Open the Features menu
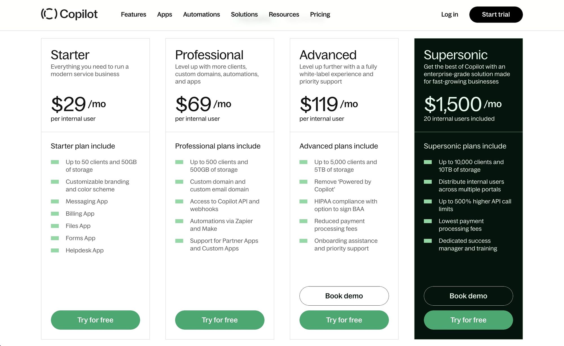This screenshot has height=346, width=564. click(133, 14)
